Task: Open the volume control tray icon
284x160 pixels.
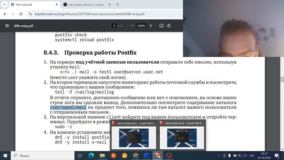Action: (x=245, y=156)
